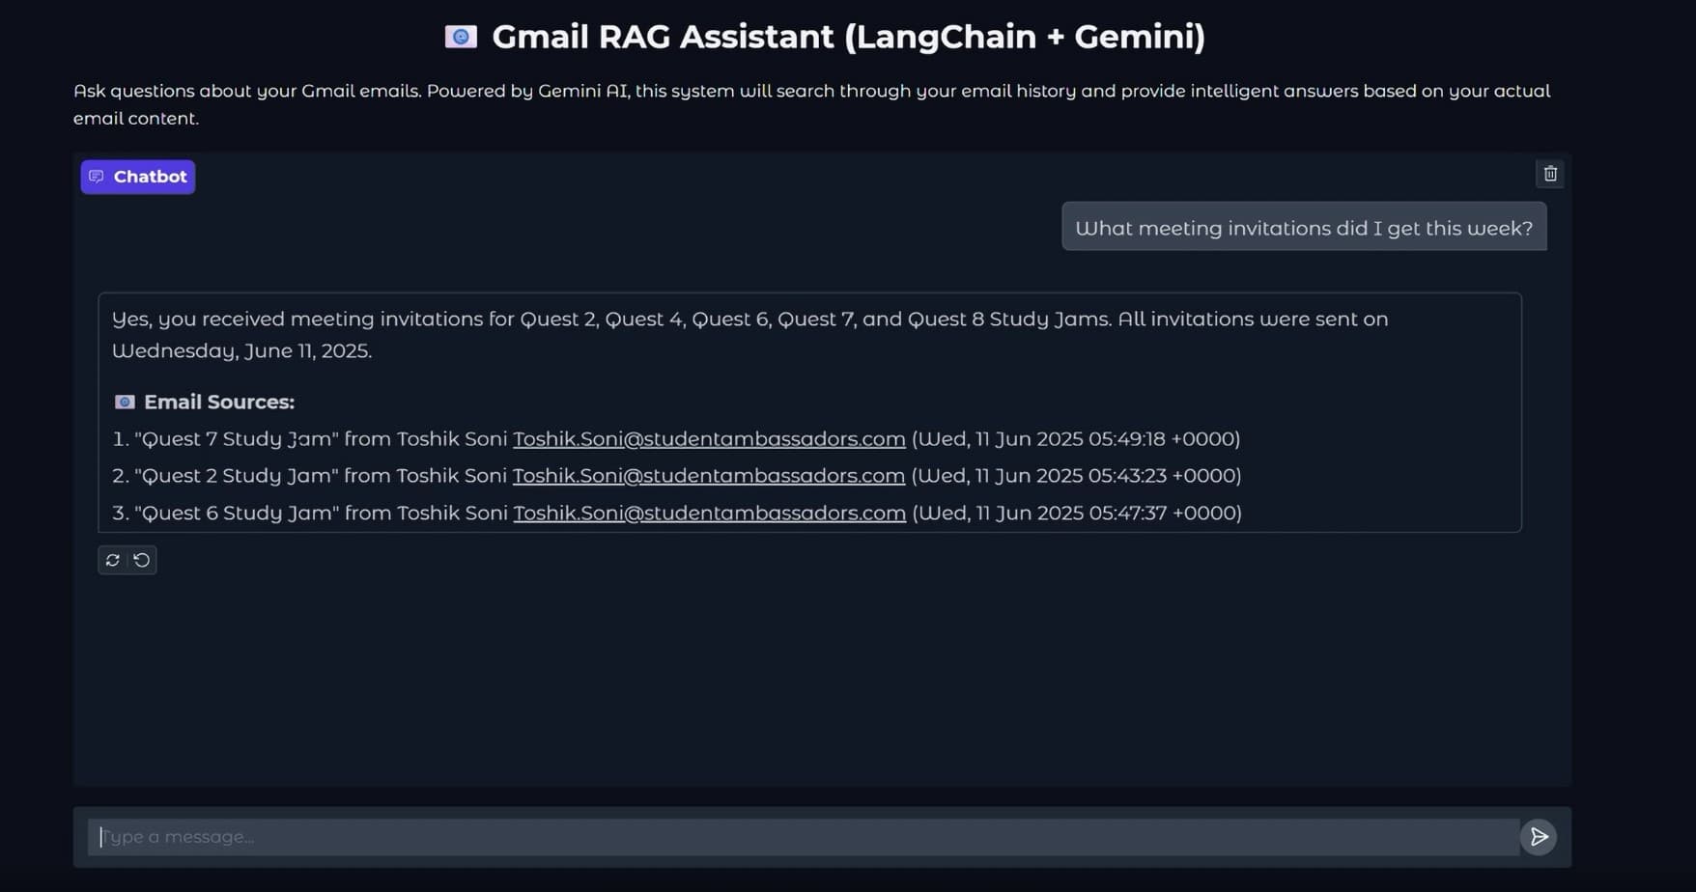Click the timestamp of the Quest 7 email
The height and width of the screenshot is (892, 1696).
(1075, 438)
